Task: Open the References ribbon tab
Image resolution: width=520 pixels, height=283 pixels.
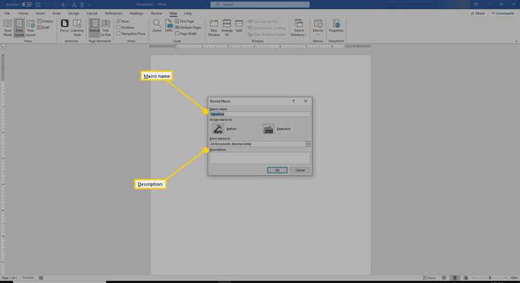Action: point(114,13)
